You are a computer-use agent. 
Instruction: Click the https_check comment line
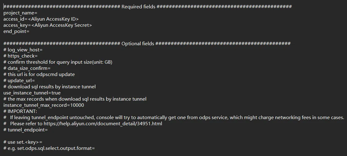coord(20,56)
